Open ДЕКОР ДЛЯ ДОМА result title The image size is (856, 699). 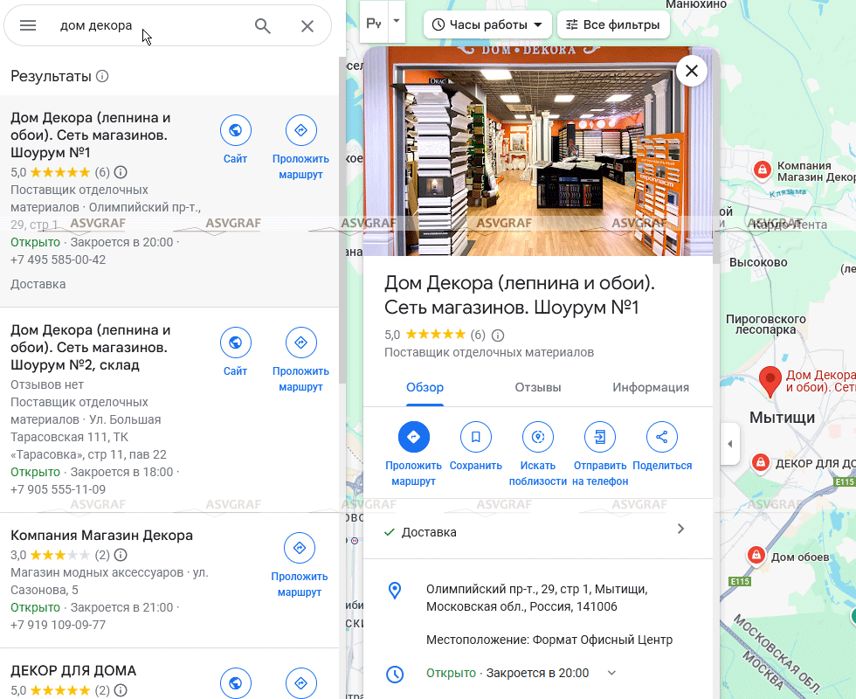73,671
